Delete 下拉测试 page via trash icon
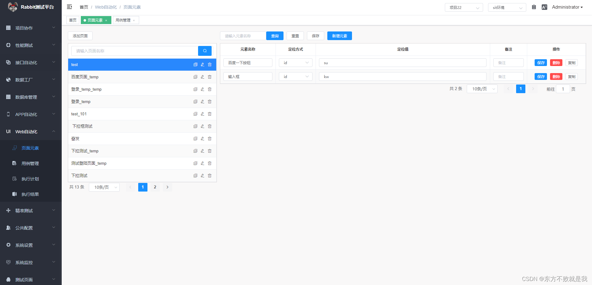 [210, 176]
